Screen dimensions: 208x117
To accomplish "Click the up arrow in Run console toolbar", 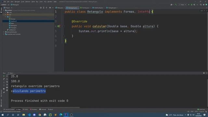I will click(7, 76).
